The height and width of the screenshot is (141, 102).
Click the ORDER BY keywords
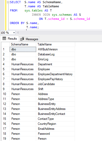coord(17,23)
